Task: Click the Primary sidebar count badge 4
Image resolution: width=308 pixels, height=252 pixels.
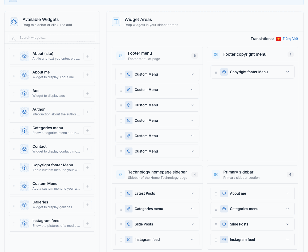Action: 290,175
